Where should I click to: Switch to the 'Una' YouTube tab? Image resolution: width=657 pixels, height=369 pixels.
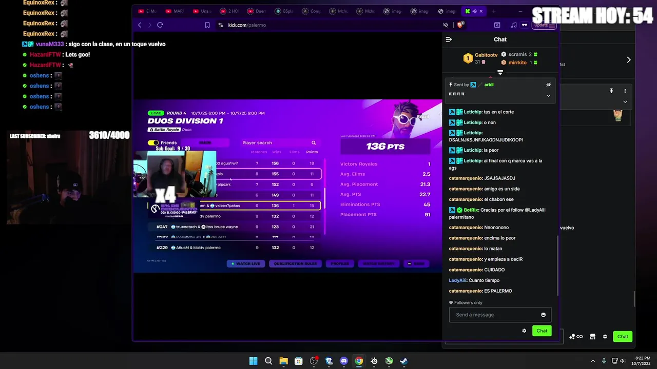(202, 11)
